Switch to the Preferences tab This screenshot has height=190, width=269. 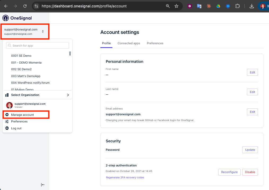155,43
